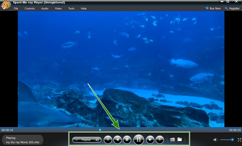Open the Video menu

(58, 8)
